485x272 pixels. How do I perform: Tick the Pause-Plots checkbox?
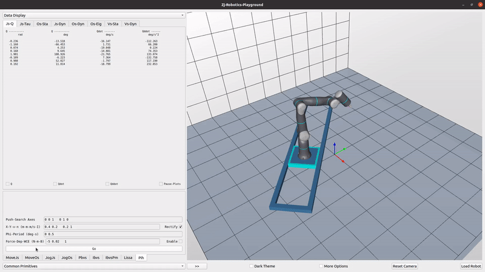(161, 184)
